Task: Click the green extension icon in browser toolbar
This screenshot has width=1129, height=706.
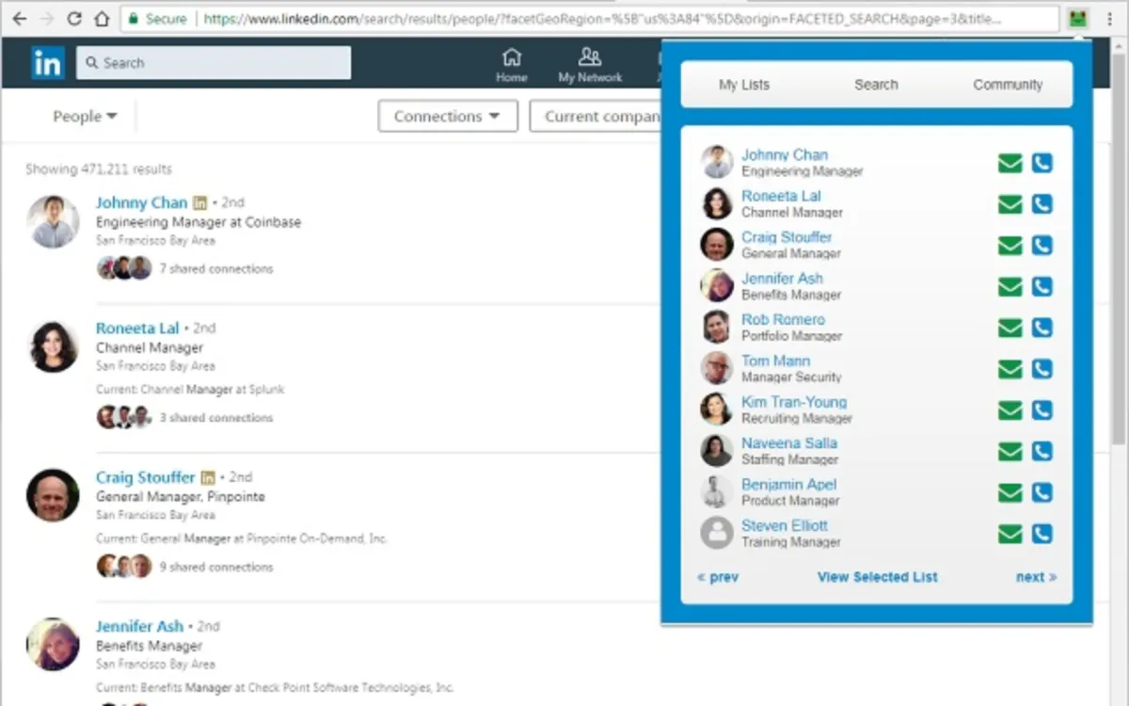Action: click(x=1077, y=18)
